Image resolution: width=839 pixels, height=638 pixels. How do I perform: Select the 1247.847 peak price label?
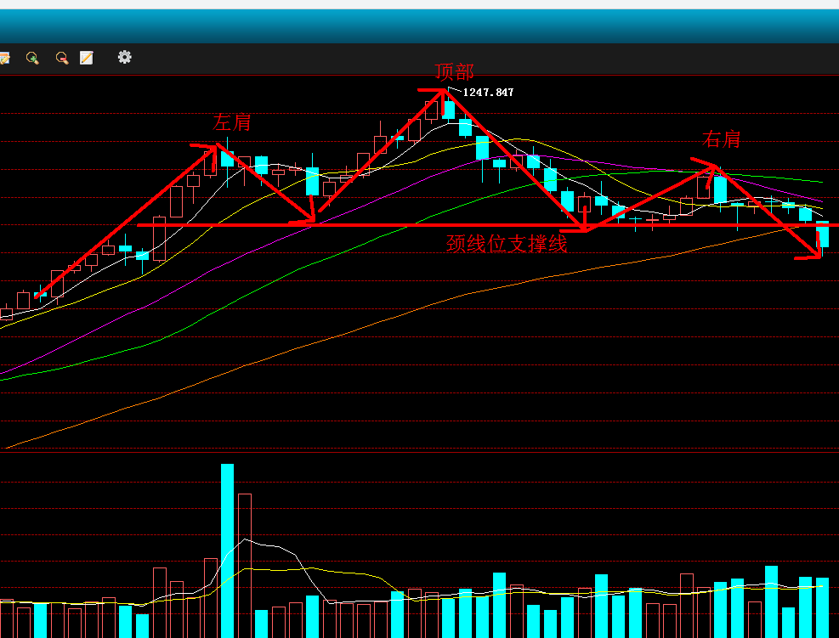click(x=488, y=93)
